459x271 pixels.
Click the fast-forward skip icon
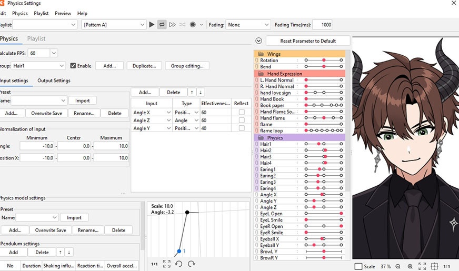pyautogui.click(x=173, y=25)
